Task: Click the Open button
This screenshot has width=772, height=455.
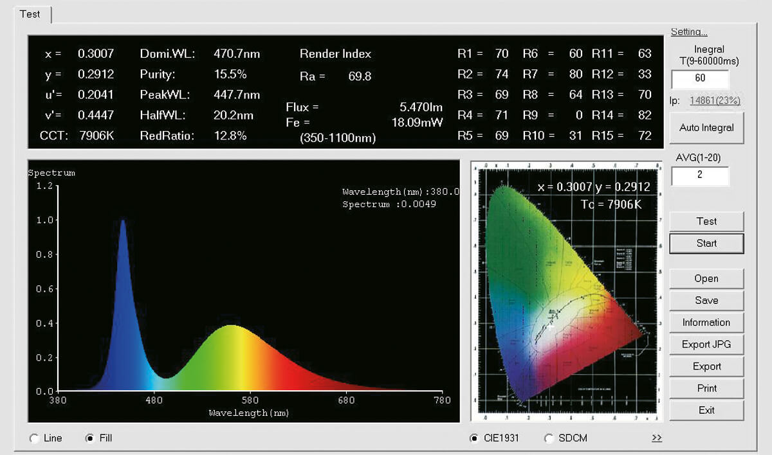Action: pyautogui.click(x=706, y=278)
